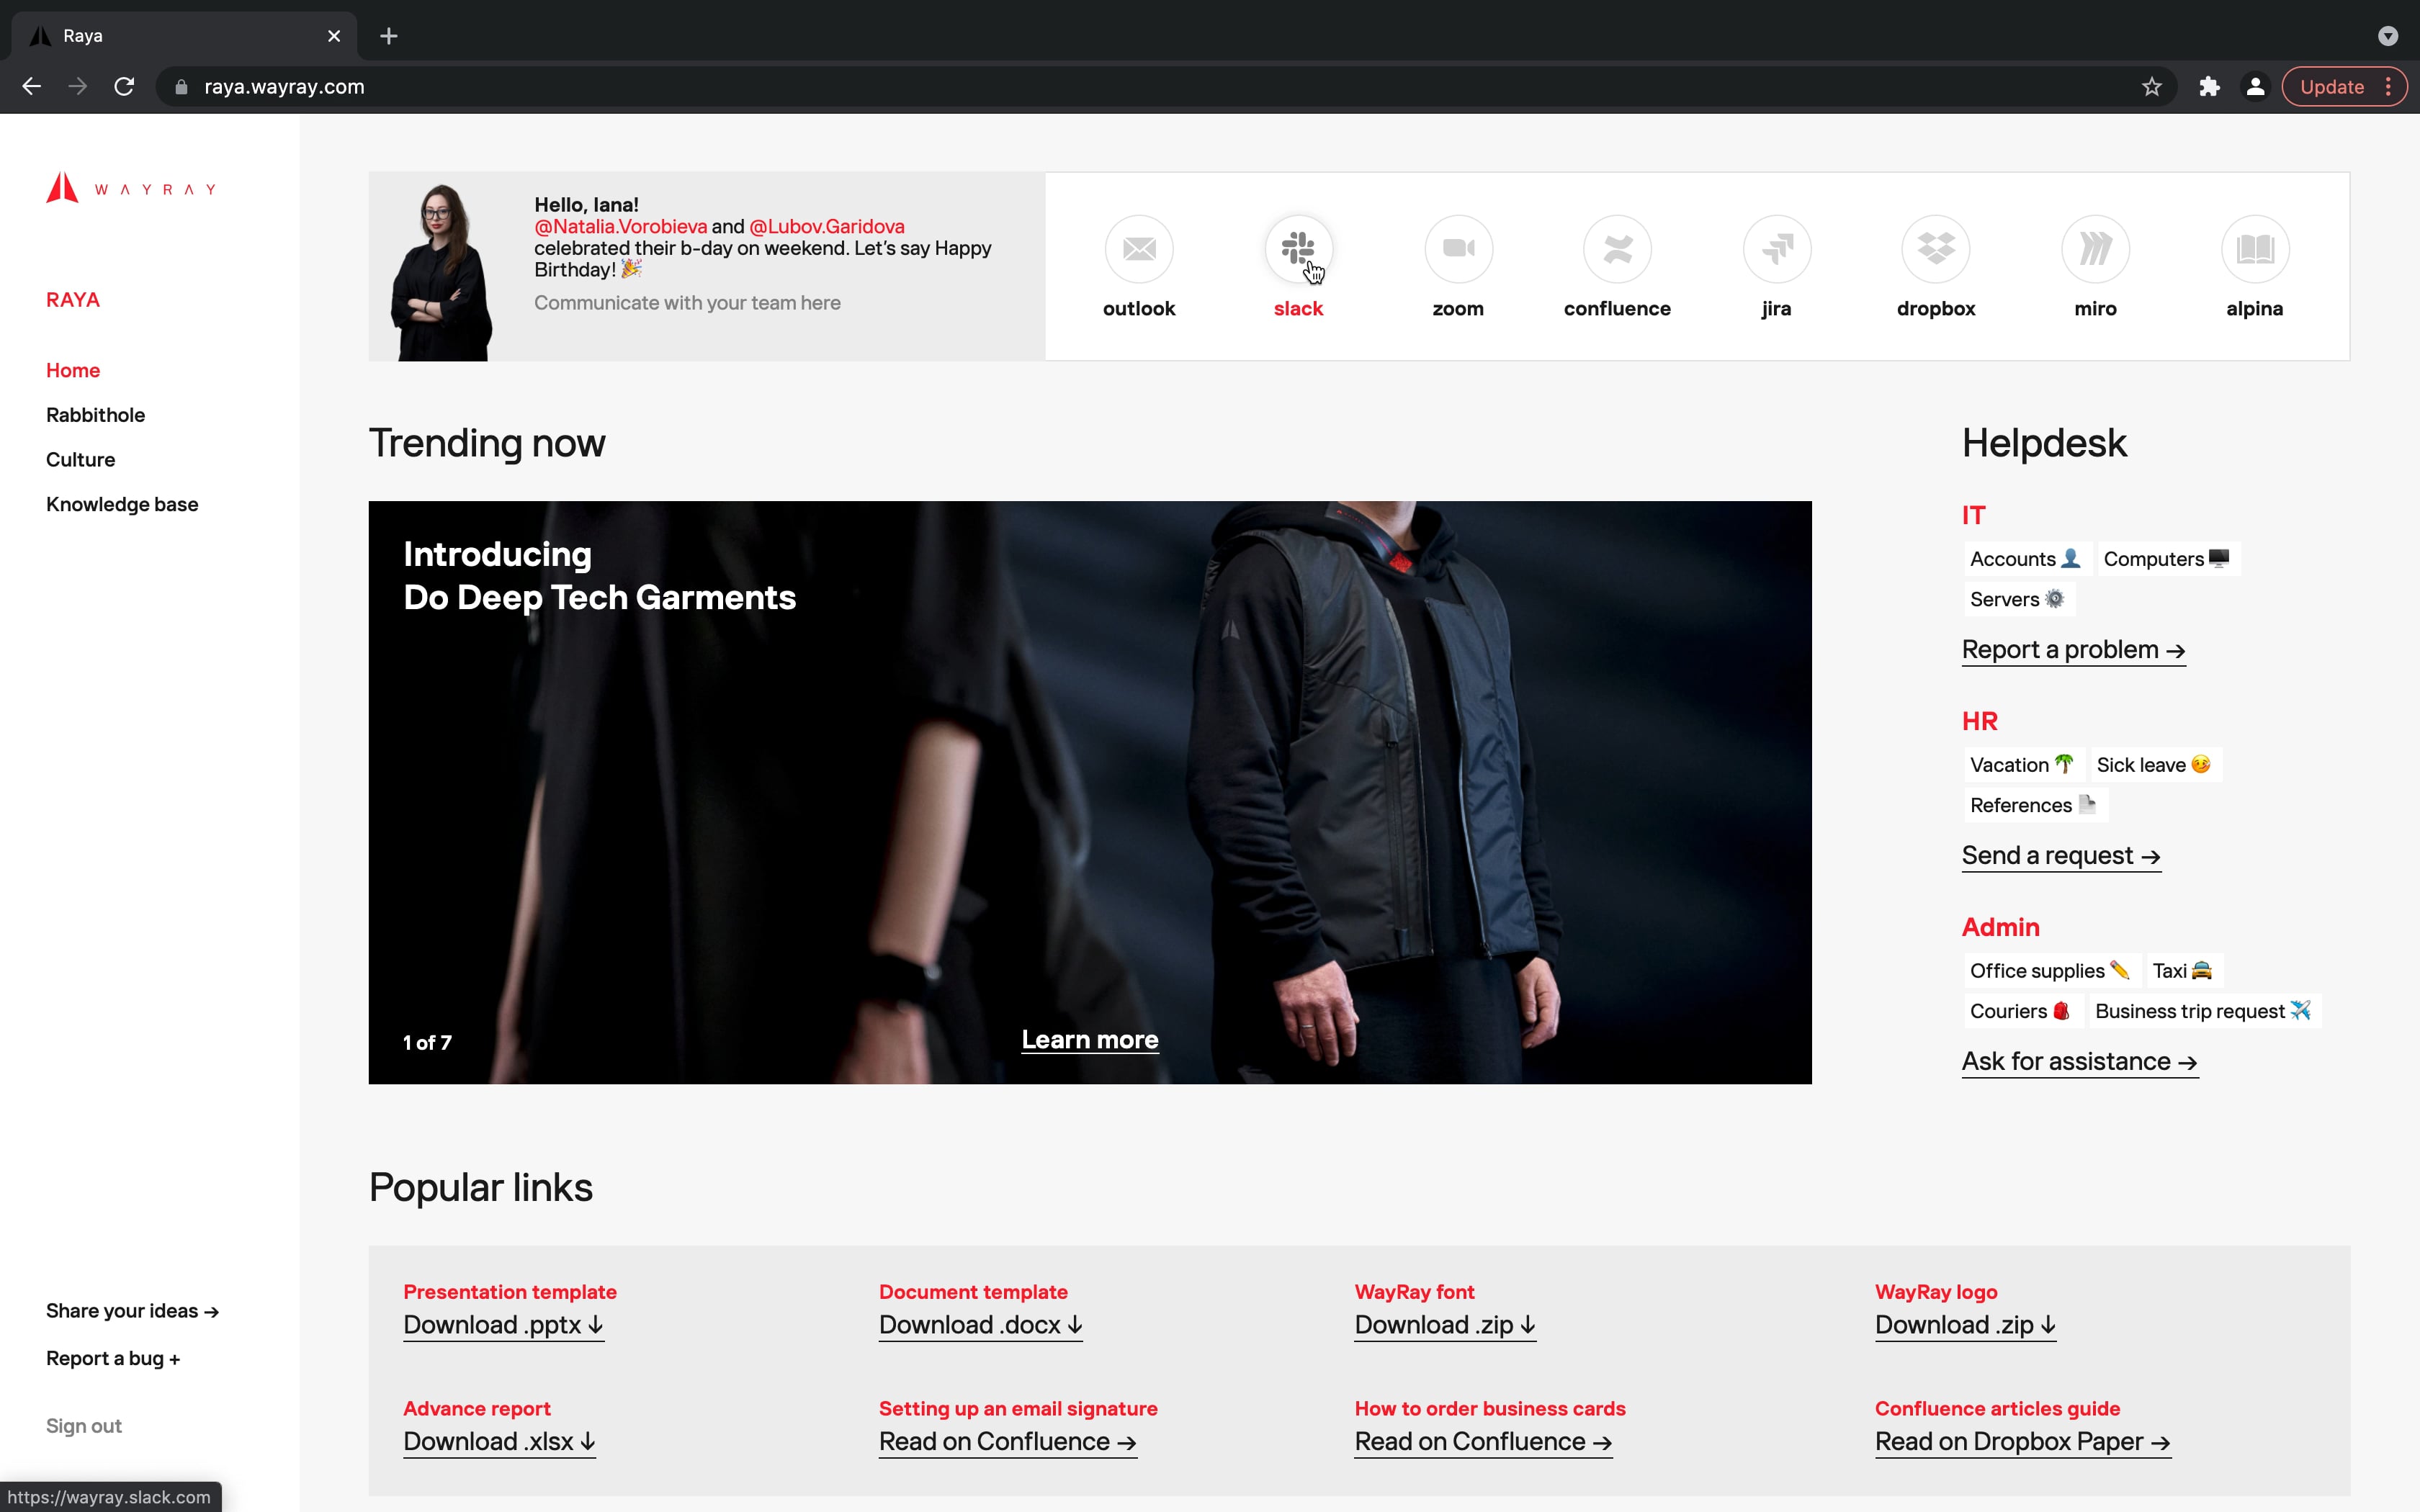
Task: Download the document .docx template
Action: tap(981, 1326)
